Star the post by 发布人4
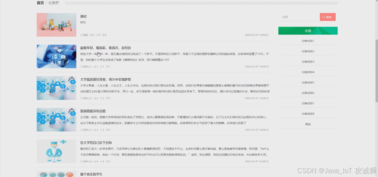The height and width of the screenshot is (177, 378). pyautogui.click(x=101, y=162)
